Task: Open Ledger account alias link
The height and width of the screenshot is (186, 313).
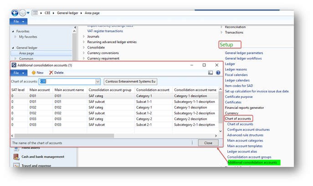Action: coord(242,152)
